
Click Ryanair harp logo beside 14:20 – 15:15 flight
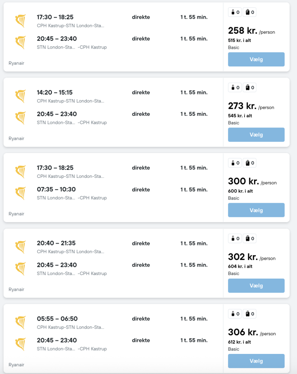[x=20, y=96]
